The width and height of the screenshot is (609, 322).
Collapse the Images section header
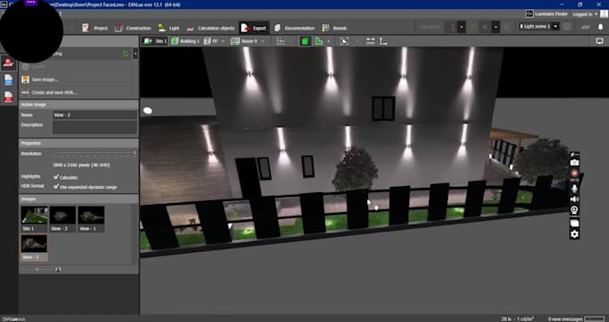click(79, 199)
